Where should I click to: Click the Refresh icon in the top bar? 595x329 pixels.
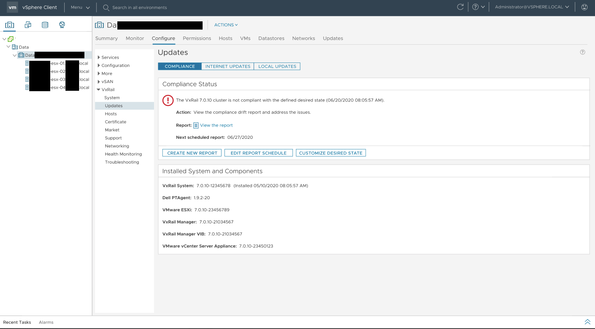point(460,7)
